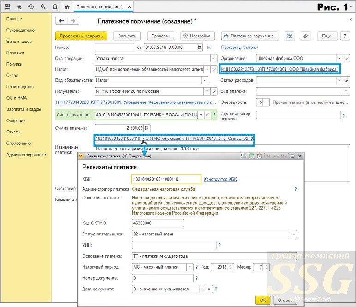Viewport: 356px width, 307px height.
Task: Open the Статья расходов field's linked item
Action: [346, 80]
